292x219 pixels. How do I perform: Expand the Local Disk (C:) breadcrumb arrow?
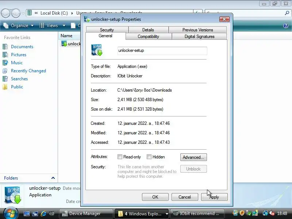point(72,13)
